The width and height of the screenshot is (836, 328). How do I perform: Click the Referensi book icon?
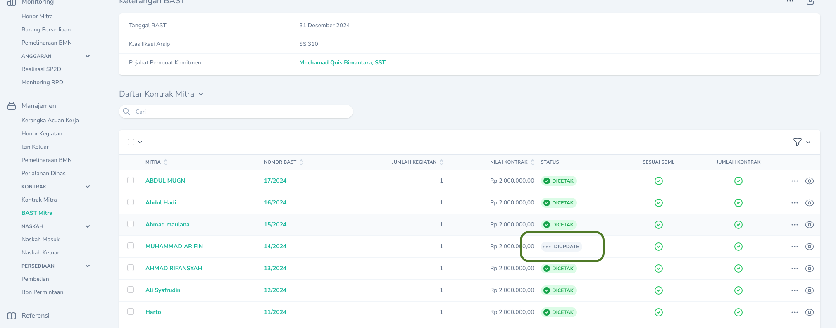pyautogui.click(x=12, y=316)
